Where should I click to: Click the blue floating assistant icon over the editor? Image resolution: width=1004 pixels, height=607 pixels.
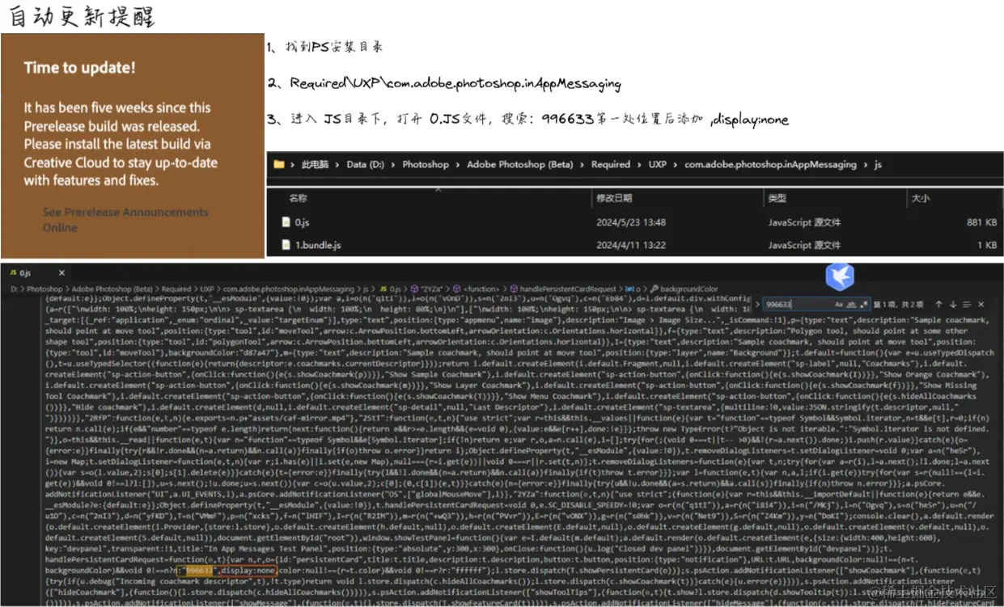pos(840,278)
